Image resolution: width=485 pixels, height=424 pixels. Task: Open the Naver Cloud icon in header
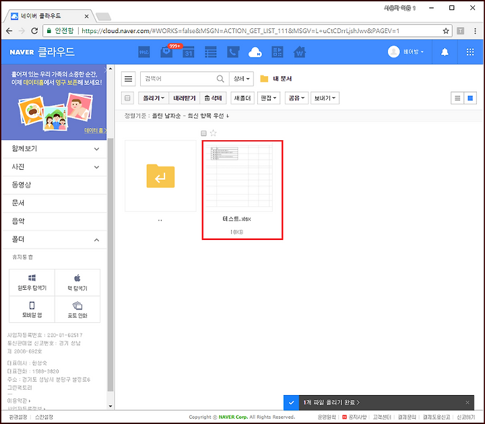click(255, 53)
